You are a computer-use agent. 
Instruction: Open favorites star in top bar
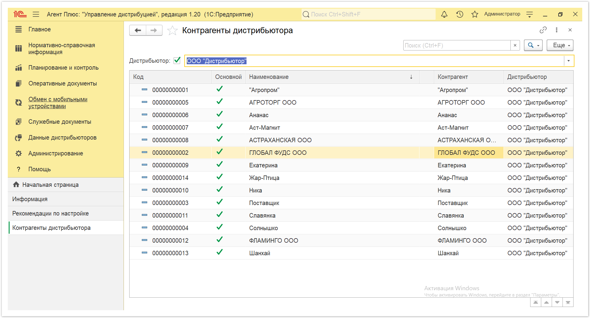475,14
